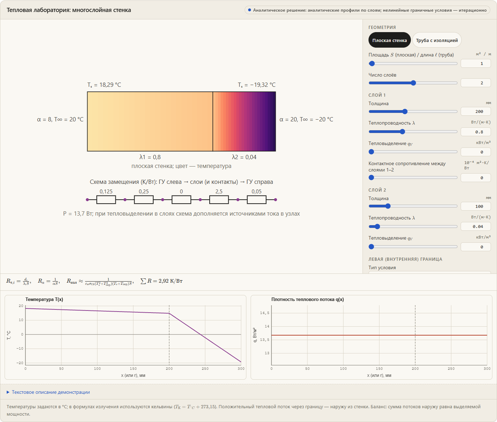This screenshot has height=422, width=497.
Task: Click layer 1 thermal conductivity slider
Action: click(x=413, y=132)
